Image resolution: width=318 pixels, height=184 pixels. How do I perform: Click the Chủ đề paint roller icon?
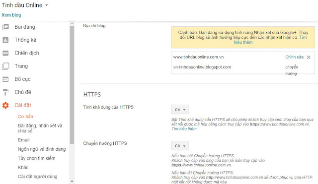tap(5, 92)
